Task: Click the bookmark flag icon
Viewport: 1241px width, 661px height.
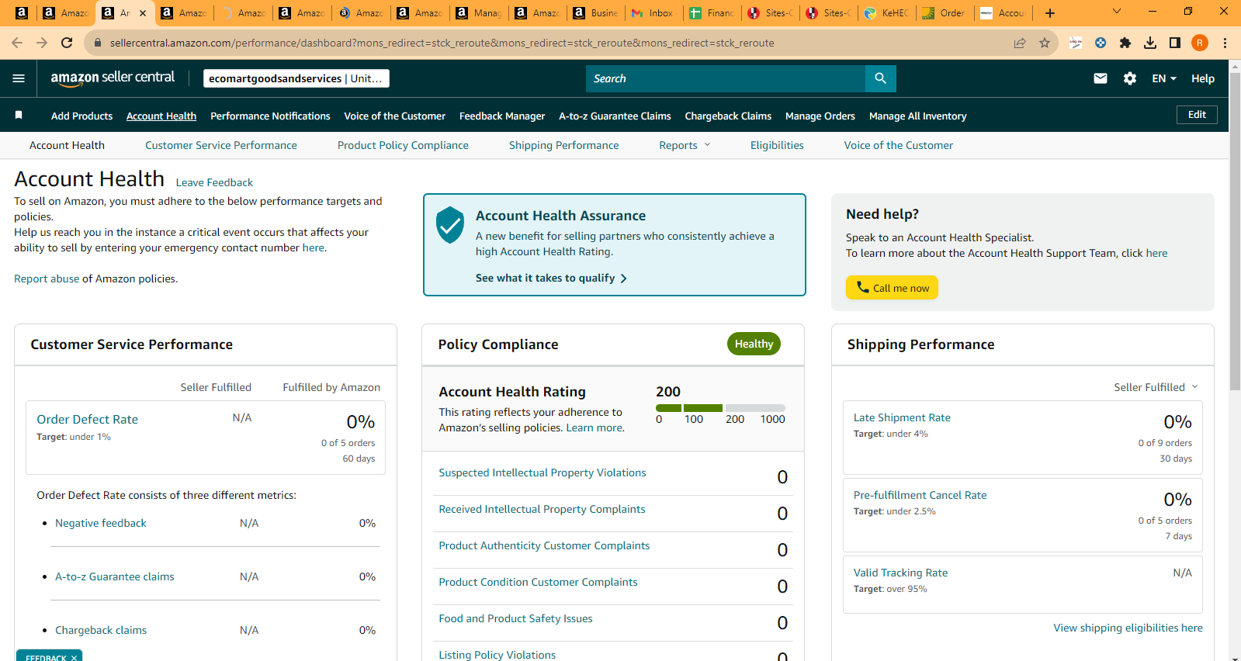Action: pyautogui.click(x=19, y=115)
